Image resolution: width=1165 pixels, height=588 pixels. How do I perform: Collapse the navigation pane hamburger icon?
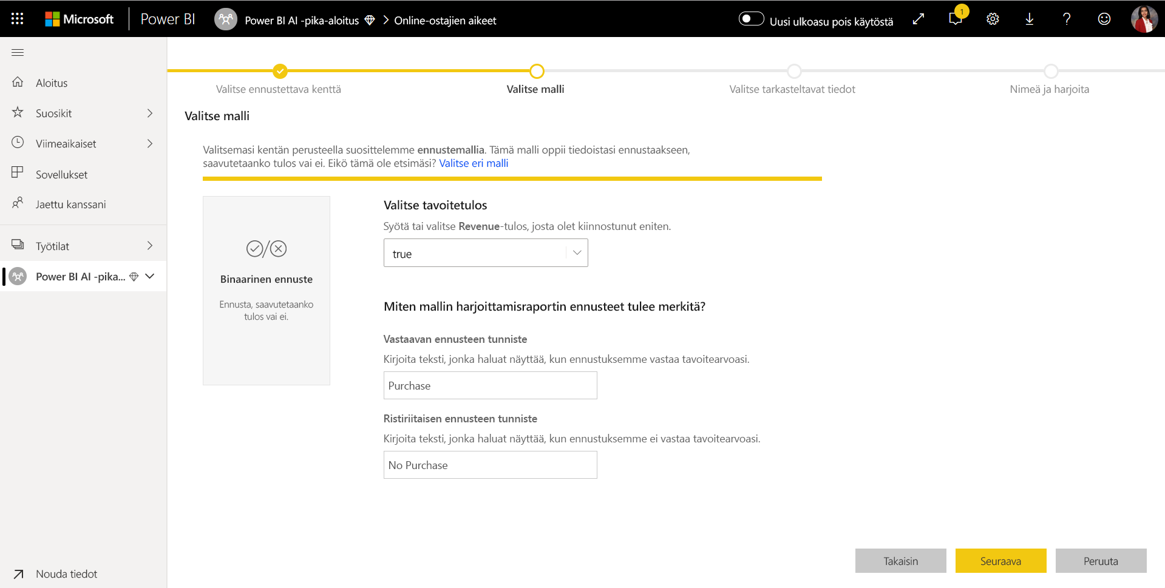click(18, 53)
